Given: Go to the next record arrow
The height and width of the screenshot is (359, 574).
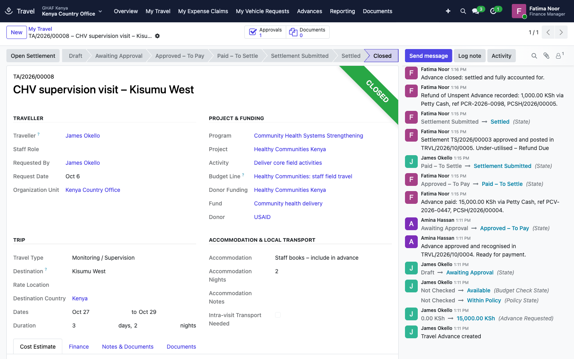Looking at the screenshot, I should click(x=561, y=32).
